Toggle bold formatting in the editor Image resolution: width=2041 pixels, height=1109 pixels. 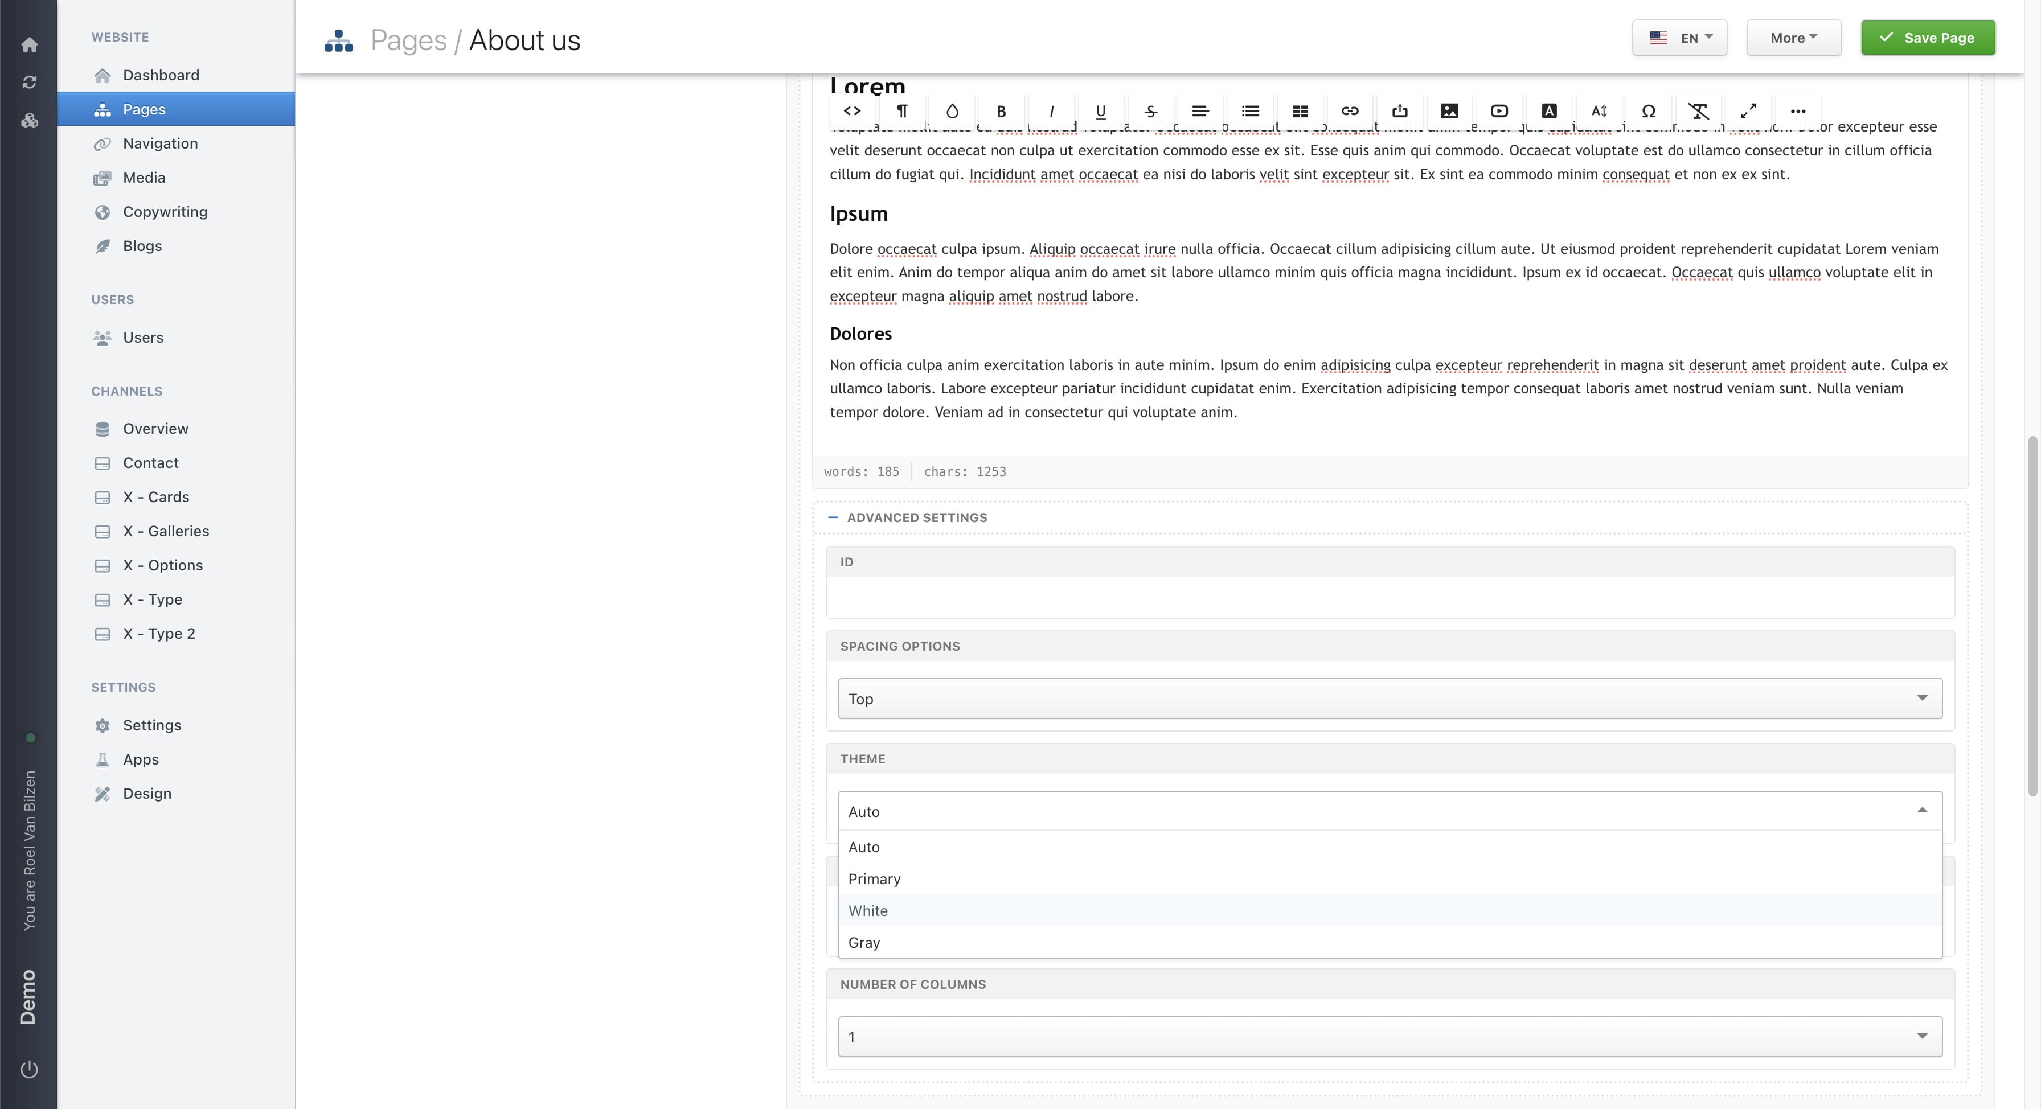pos(1002,111)
